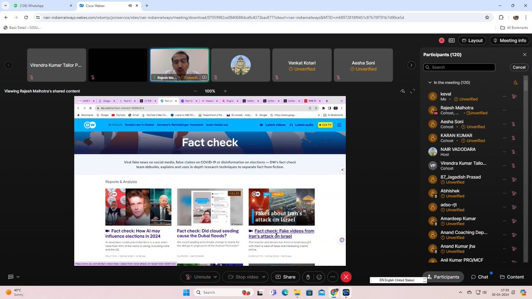Open more options for keval
The width and height of the screenshot is (532, 299).
[x=504, y=97]
